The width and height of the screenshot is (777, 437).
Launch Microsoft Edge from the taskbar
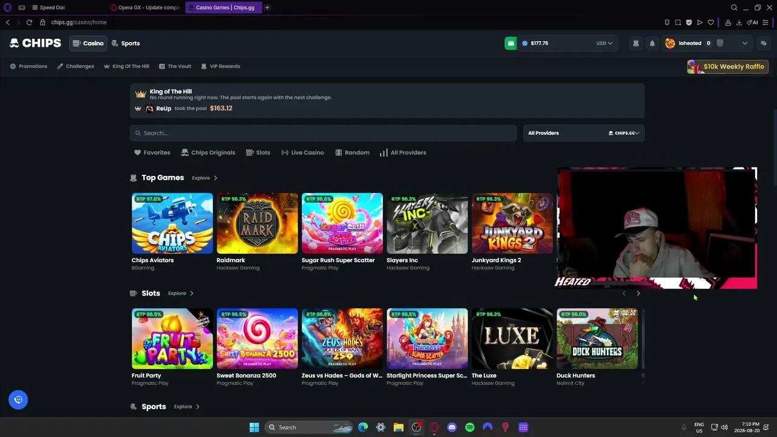(x=363, y=427)
